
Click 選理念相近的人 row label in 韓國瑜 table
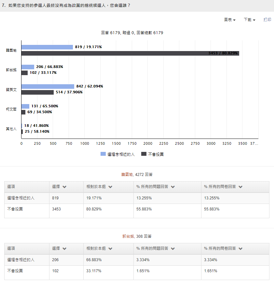[x=21, y=198]
